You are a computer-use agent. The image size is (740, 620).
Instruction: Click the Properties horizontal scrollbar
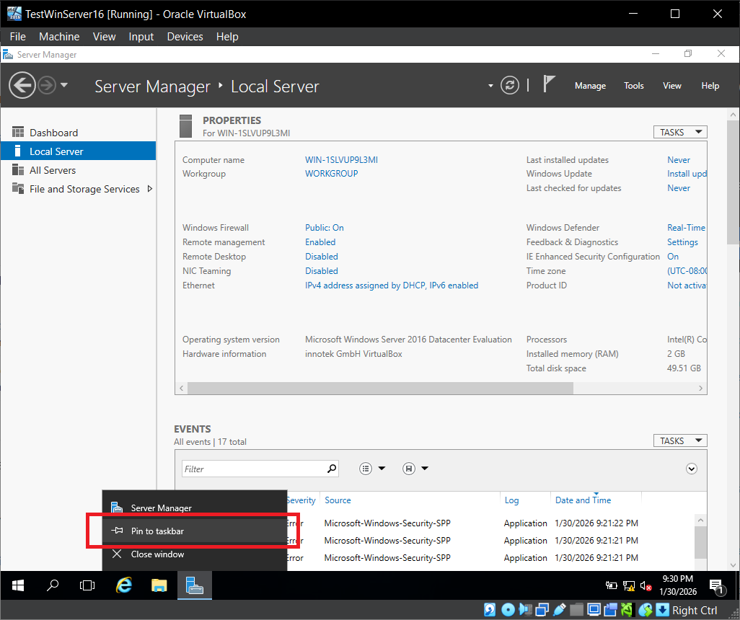pos(380,388)
